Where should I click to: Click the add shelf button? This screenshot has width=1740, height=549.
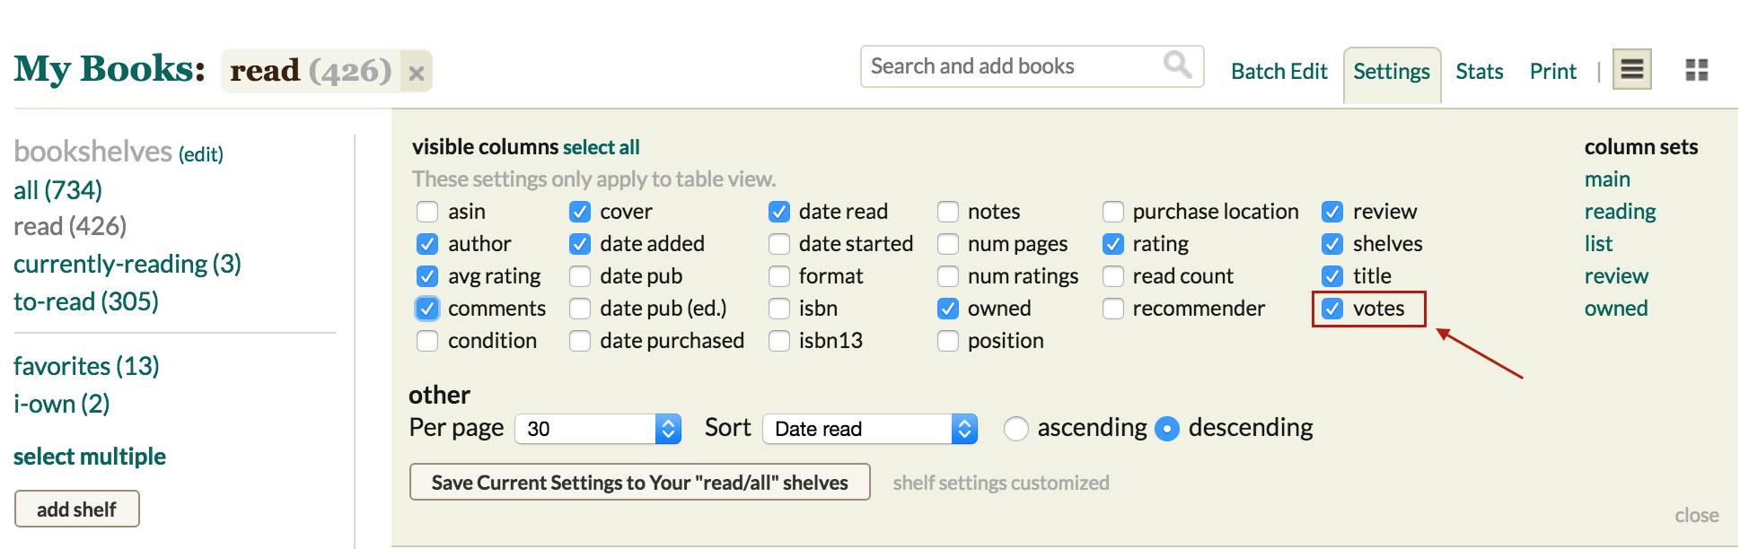point(77,510)
